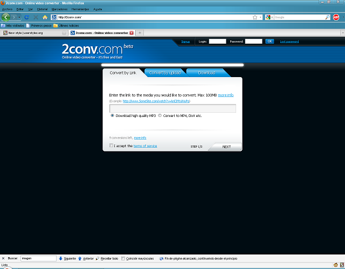Select the Convert by Link tab
345x269 pixels.
[123, 73]
